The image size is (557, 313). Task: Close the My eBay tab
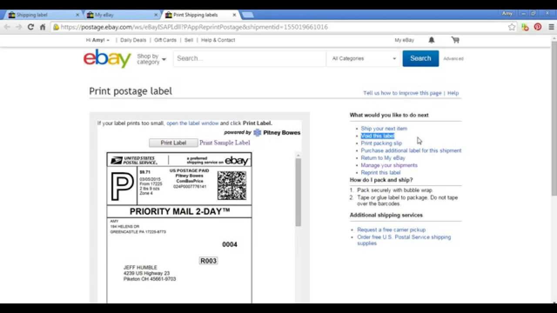[156, 15]
